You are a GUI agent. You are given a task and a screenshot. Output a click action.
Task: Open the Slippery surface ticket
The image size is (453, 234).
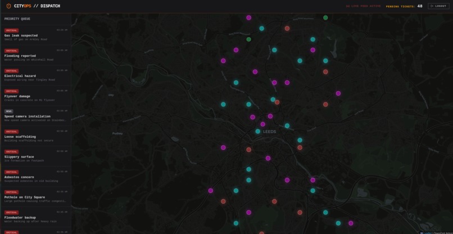pyautogui.click(x=36, y=156)
